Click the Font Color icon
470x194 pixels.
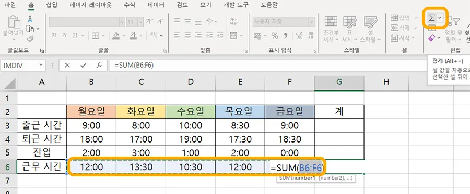pyautogui.click(x=133, y=35)
